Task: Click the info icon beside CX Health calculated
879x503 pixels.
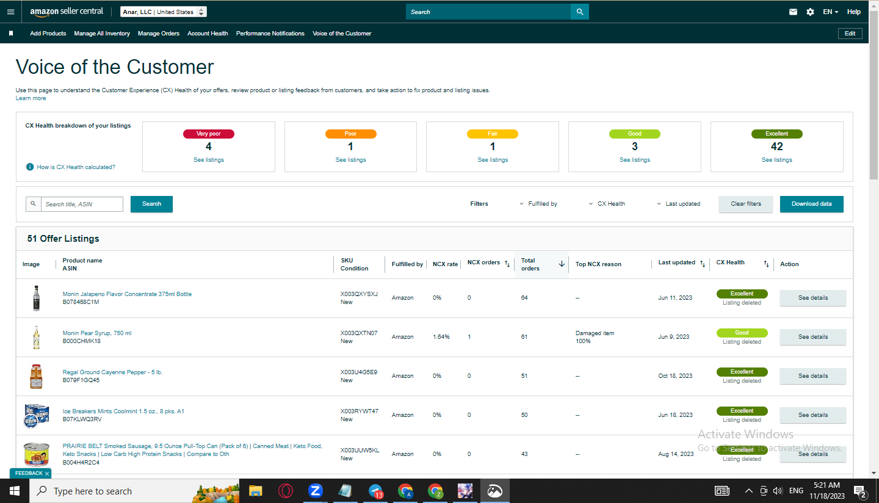Action: [29, 167]
